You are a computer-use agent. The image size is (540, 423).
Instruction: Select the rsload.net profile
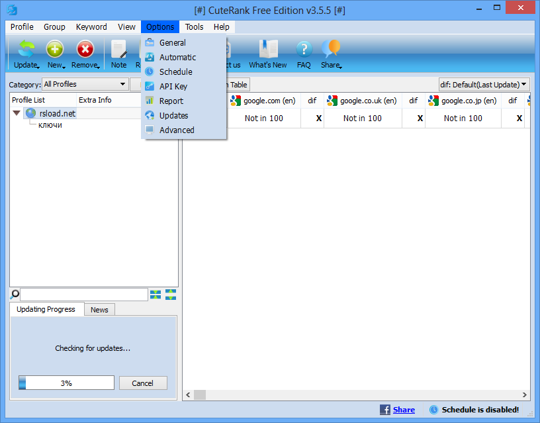[57, 113]
